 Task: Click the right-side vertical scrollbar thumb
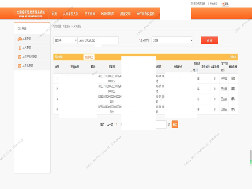pyautogui.click(x=251, y=157)
